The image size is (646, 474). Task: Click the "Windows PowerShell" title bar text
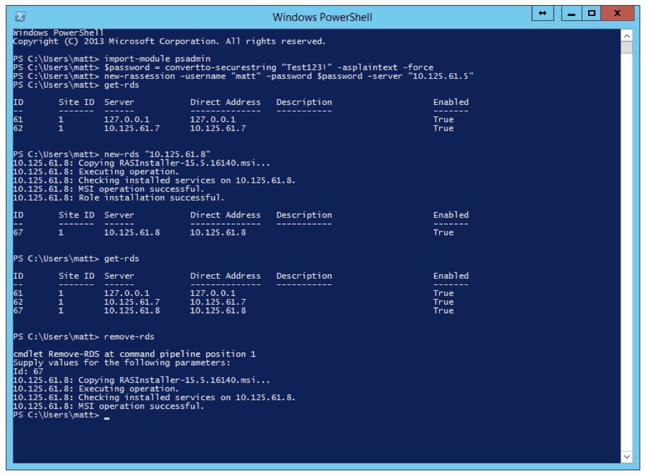pos(322,17)
